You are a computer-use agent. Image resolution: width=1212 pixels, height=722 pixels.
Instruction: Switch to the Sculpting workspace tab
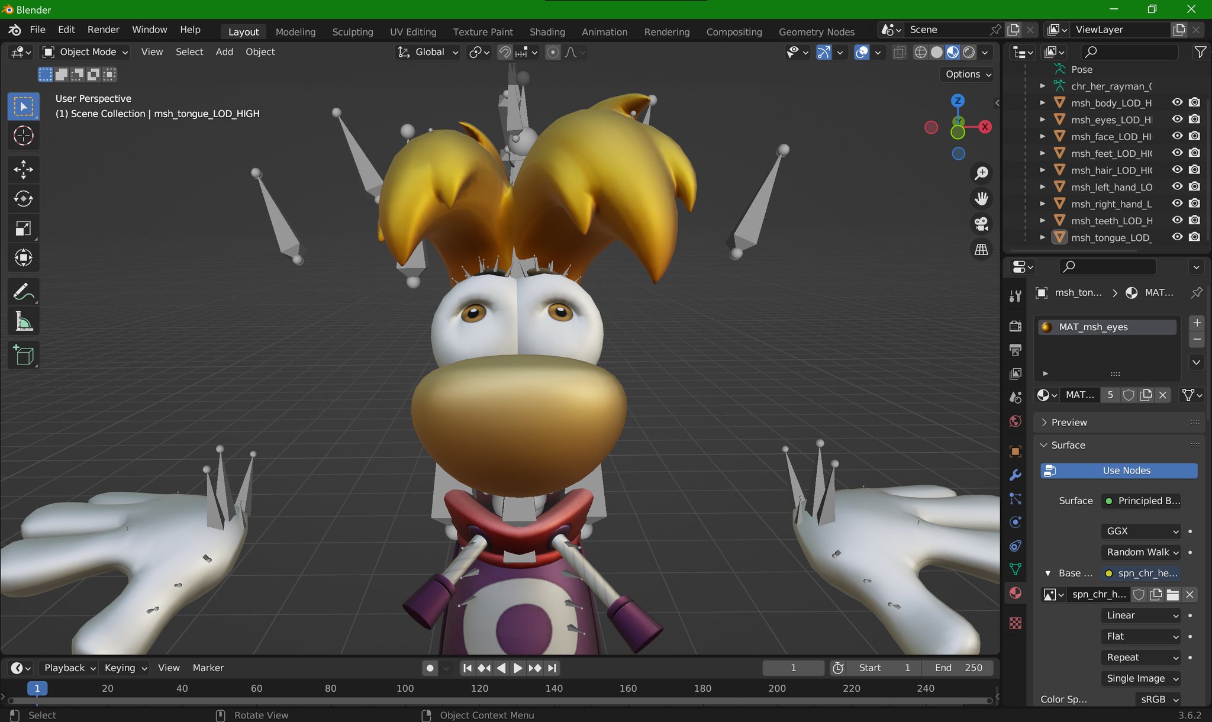tap(353, 32)
